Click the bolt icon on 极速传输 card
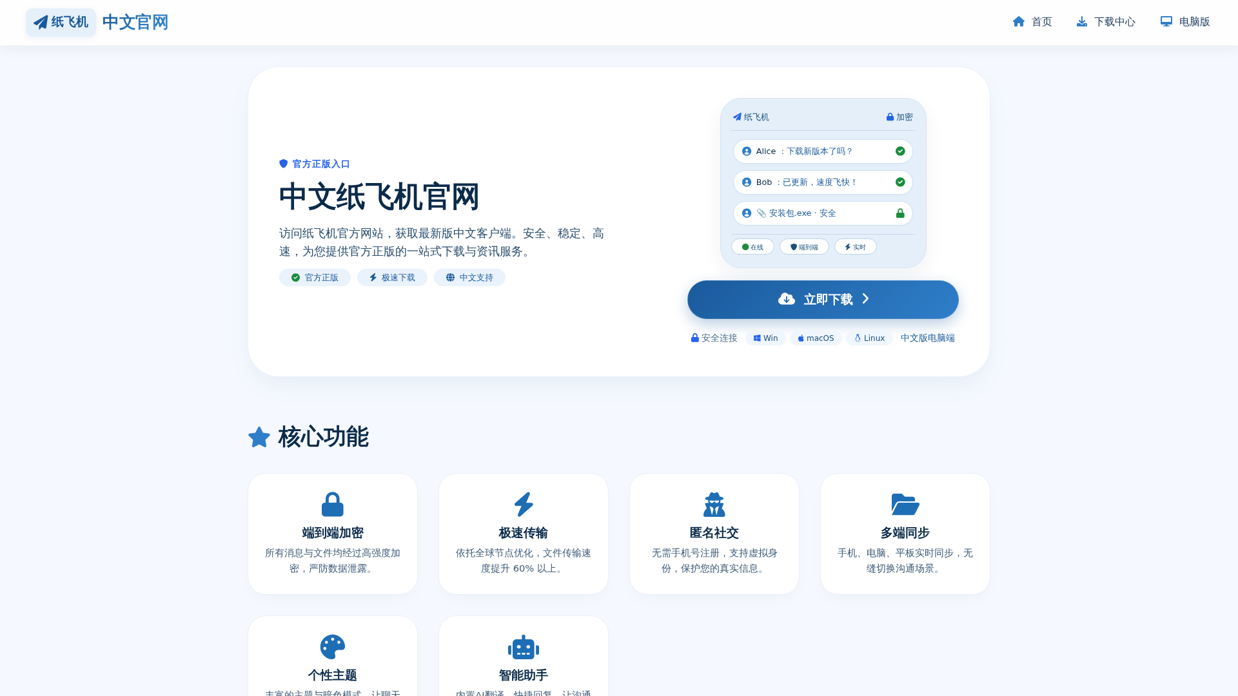Viewport: 1238px width, 696px height. coord(524,505)
